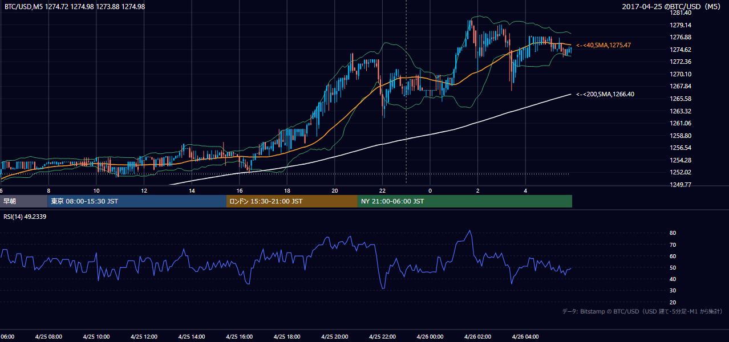Click the RSI(14) 49.2339 indicator label
The height and width of the screenshot is (342, 729).
[26, 217]
